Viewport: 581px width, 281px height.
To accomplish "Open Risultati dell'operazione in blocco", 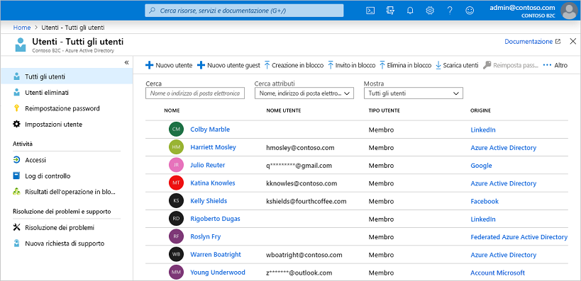I will click(x=66, y=192).
